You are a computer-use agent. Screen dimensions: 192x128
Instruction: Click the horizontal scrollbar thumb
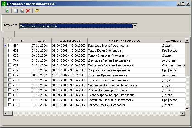(x=10, y=113)
